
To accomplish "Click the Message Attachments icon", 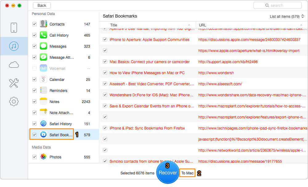I will [43, 57].
